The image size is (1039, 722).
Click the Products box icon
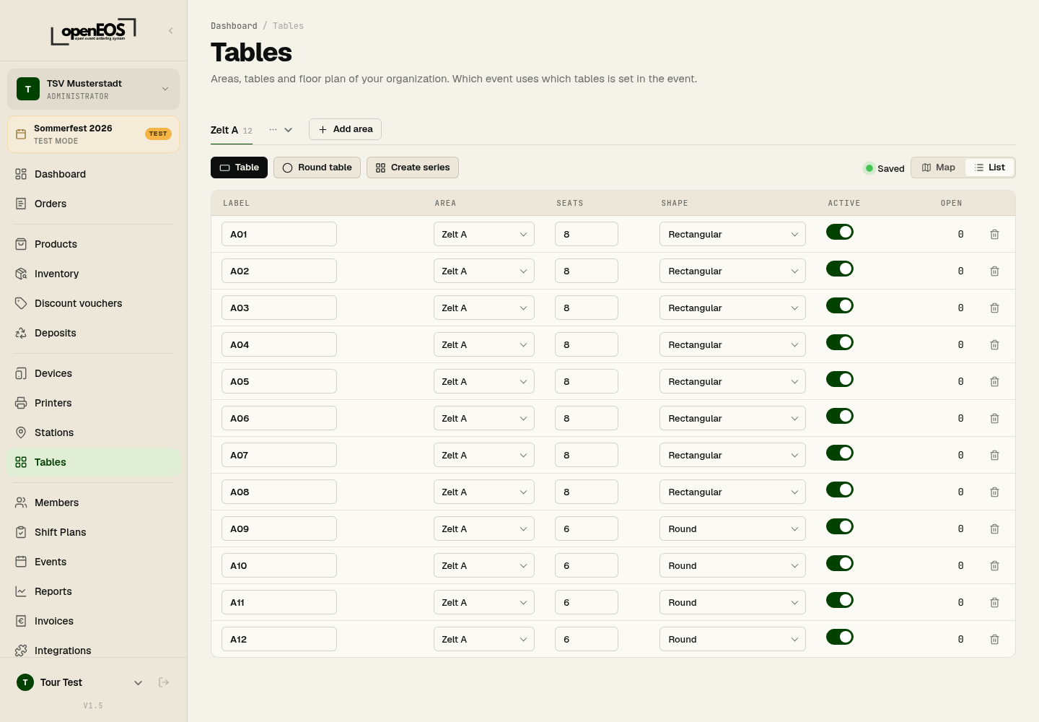point(21,244)
